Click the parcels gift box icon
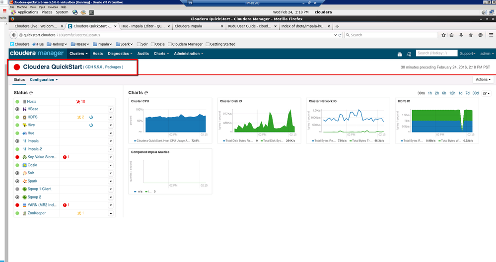 click(x=399, y=54)
